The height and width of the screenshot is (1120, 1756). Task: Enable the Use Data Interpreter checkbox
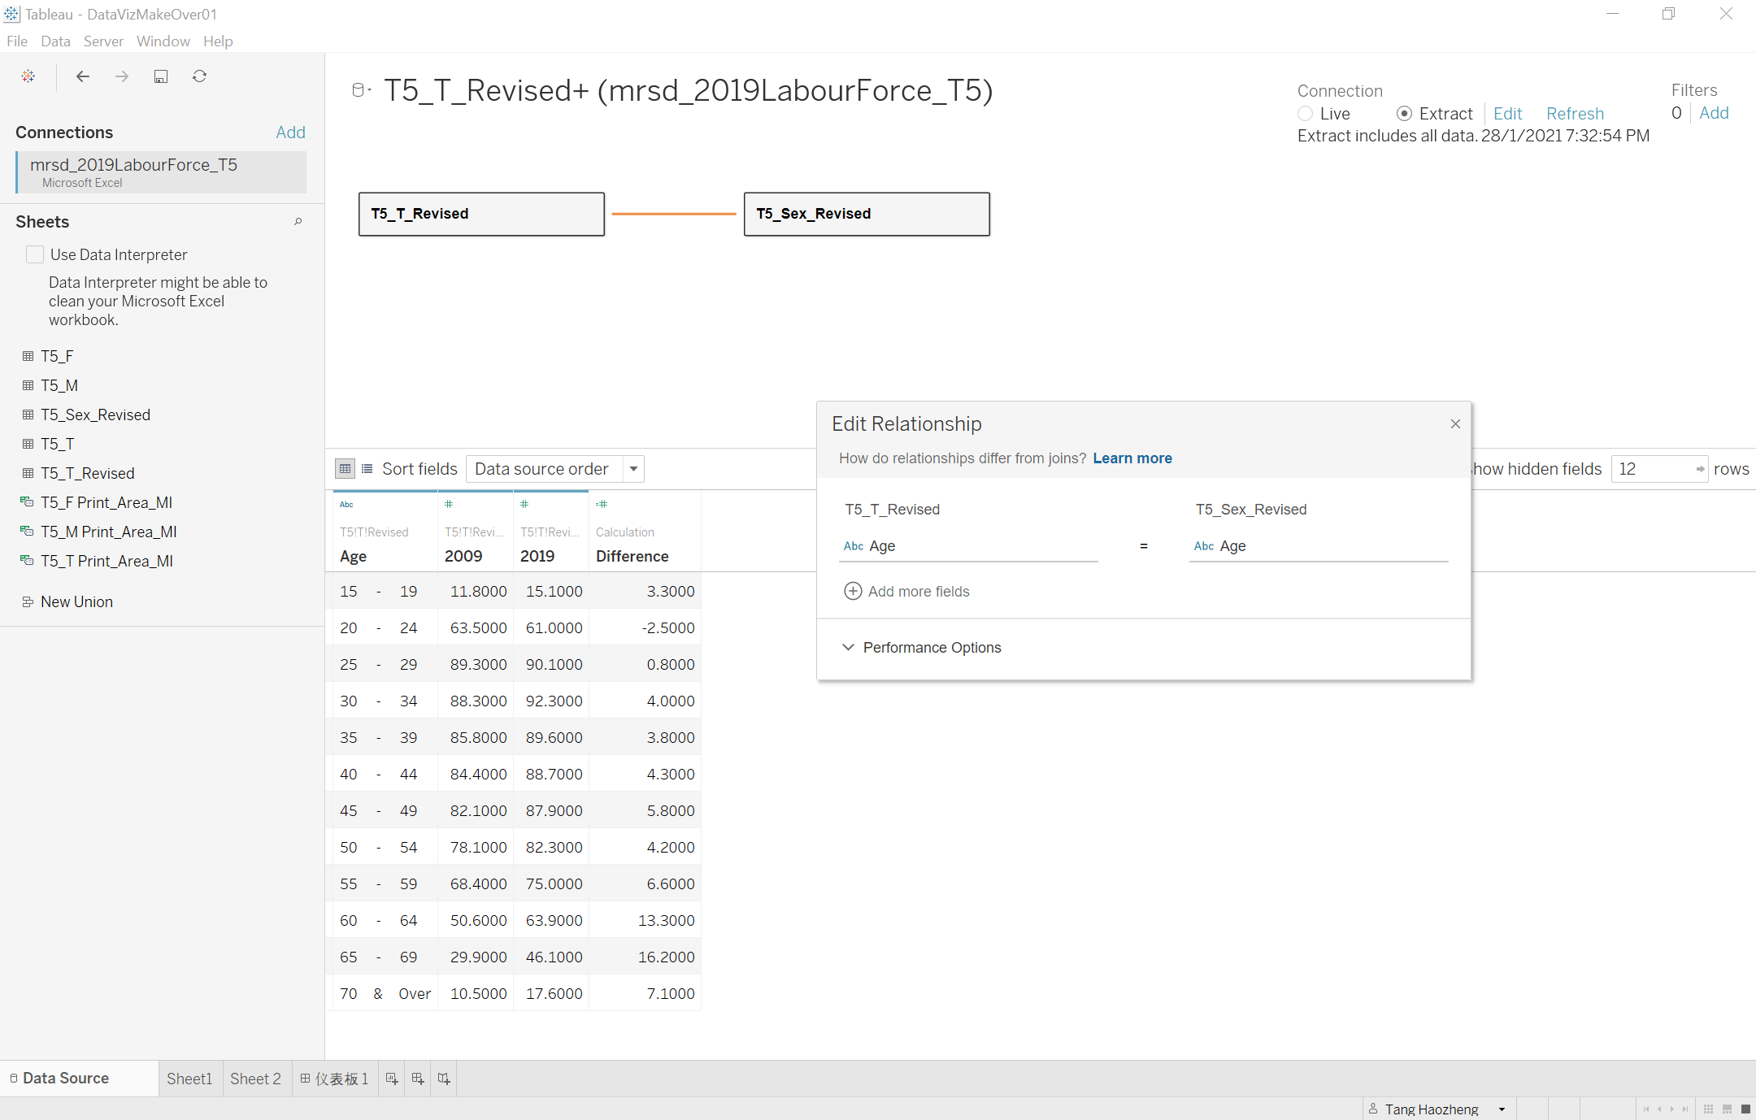click(x=35, y=254)
